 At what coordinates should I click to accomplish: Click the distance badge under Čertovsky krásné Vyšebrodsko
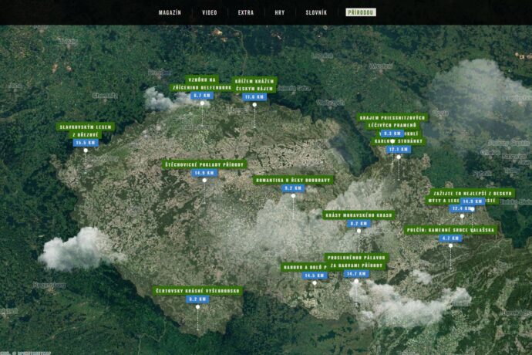197,299
